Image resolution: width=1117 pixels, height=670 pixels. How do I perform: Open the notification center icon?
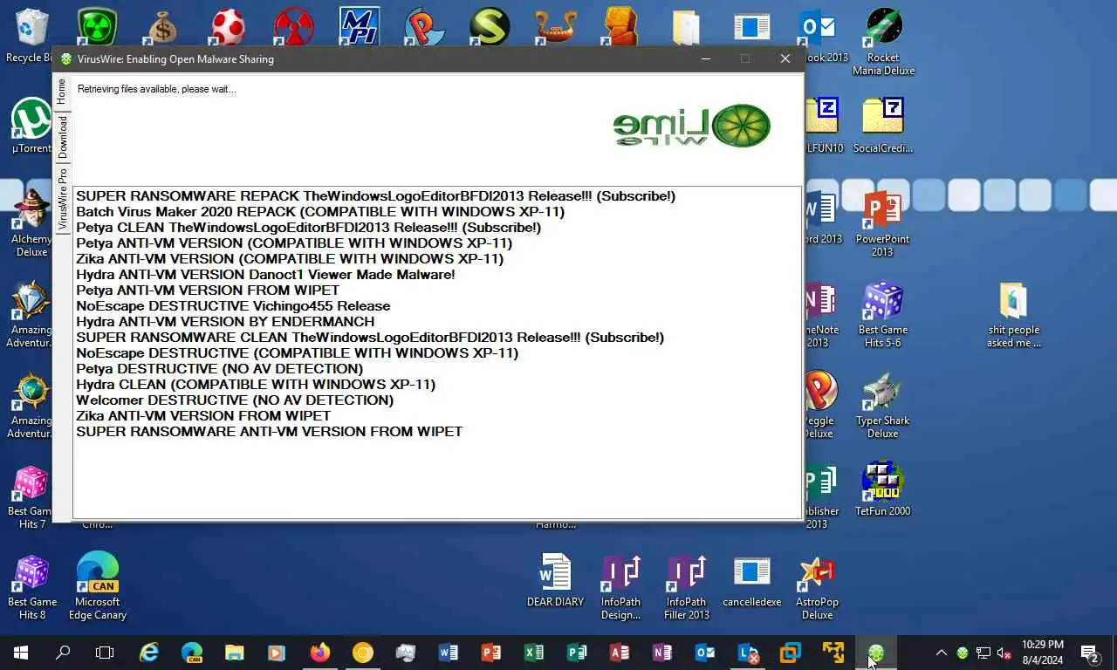pos(1090,653)
